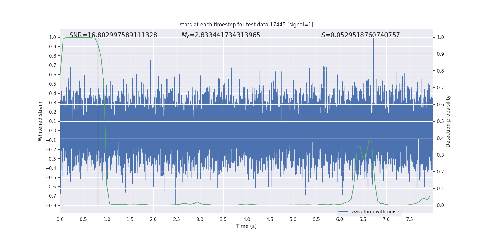Click the 'Whitened strain' axis label

pos(40,121)
